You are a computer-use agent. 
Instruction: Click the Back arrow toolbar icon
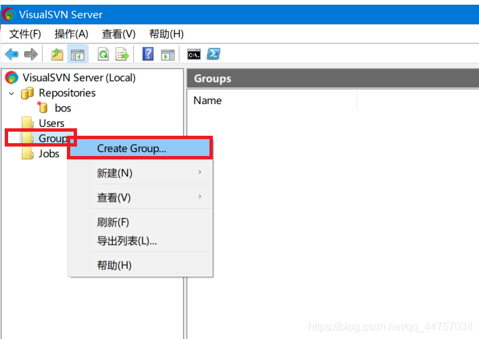(x=11, y=55)
